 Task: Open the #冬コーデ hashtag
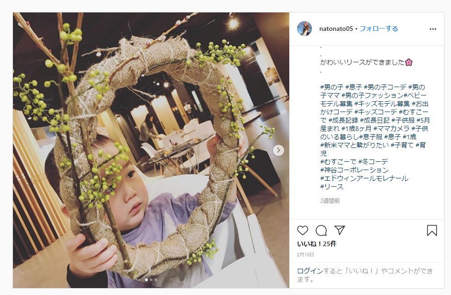[373, 162]
